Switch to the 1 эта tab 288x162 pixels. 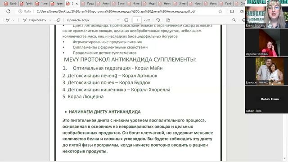click(42, 4)
